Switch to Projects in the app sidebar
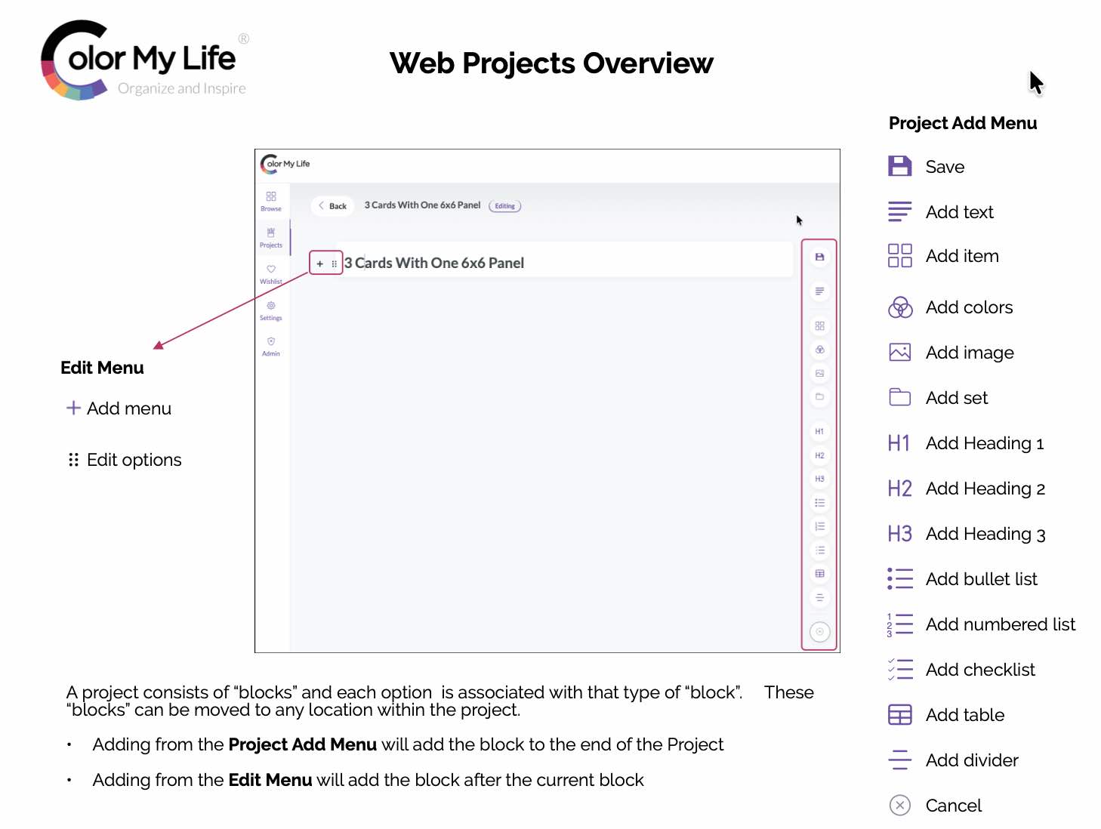The width and height of the screenshot is (1101, 829). pos(271,238)
